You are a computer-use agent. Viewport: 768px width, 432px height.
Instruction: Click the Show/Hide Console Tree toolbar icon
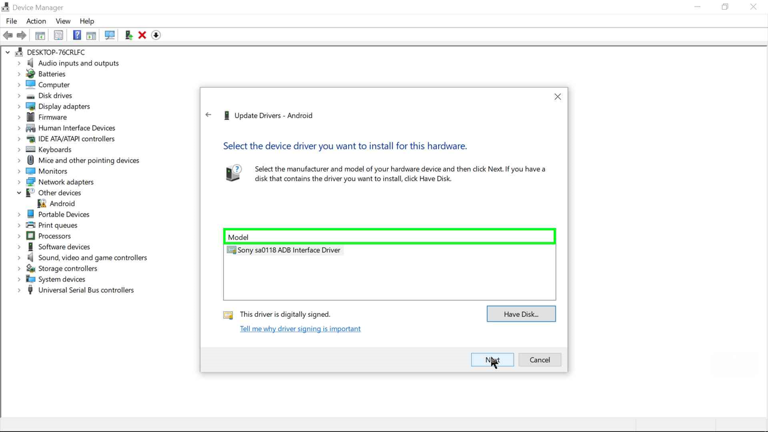tap(40, 35)
